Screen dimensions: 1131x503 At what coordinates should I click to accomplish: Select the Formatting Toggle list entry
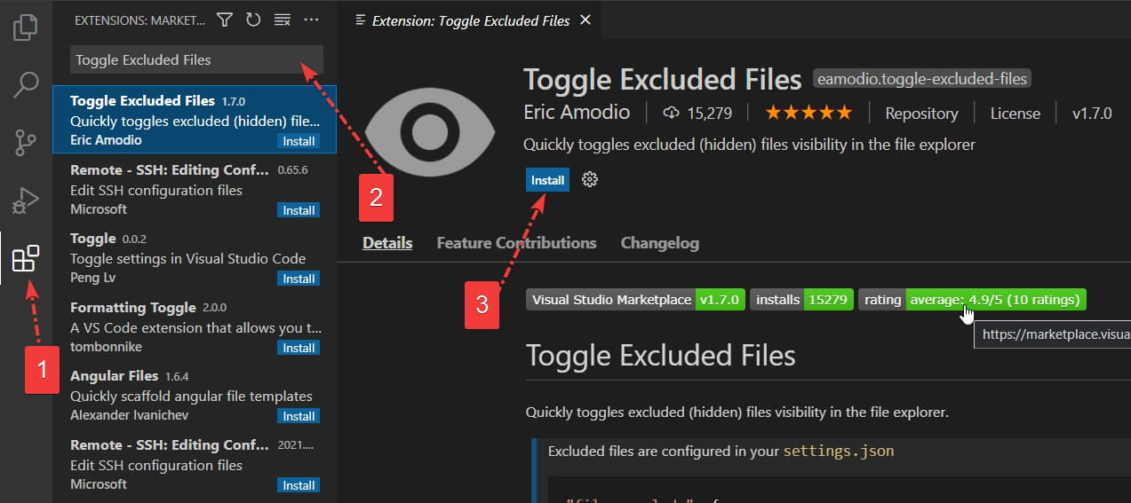[x=195, y=326]
